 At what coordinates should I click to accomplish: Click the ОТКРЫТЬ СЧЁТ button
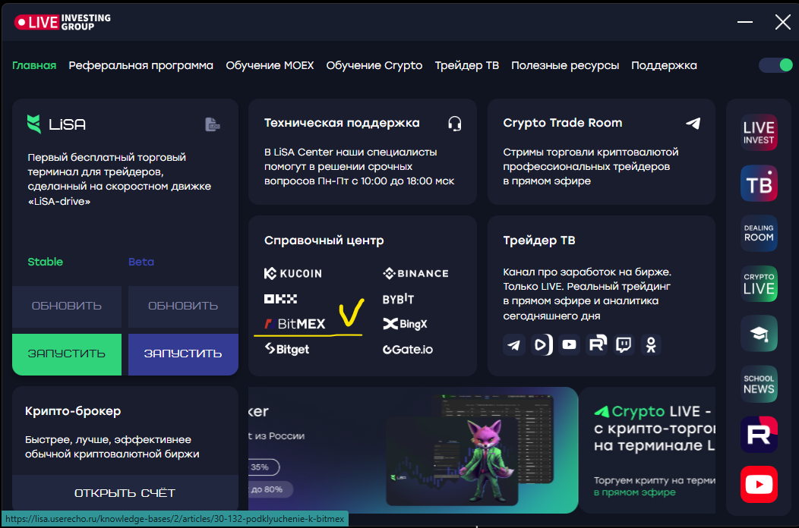125,493
